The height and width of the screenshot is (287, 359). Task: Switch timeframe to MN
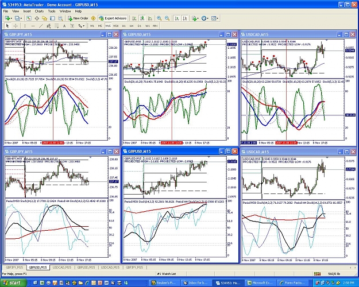point(155,26)
